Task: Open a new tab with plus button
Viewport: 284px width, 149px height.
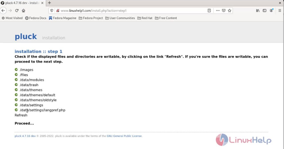Action: pos(50,3)
